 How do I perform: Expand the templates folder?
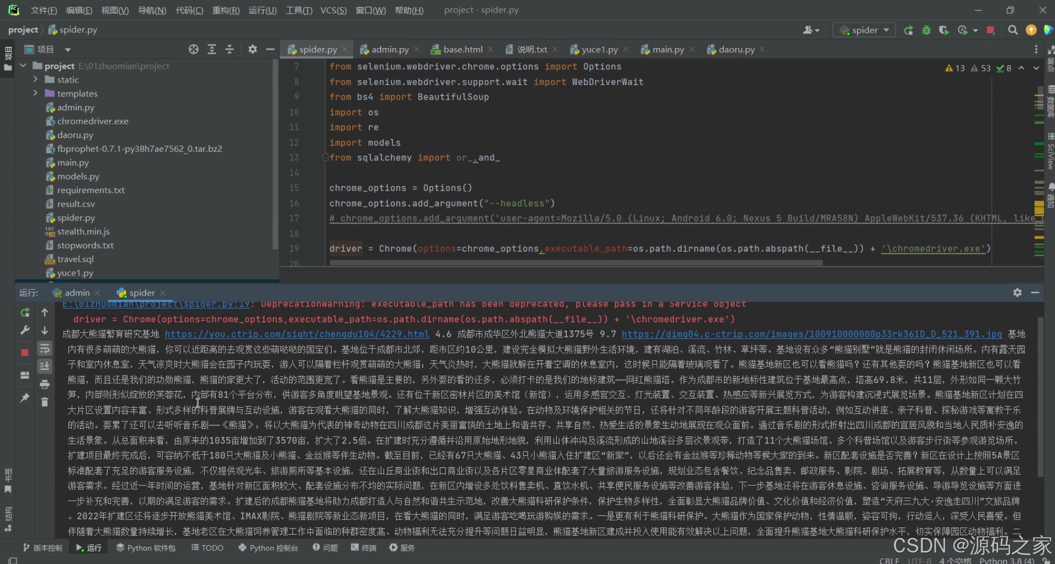[x=36, y=93]
